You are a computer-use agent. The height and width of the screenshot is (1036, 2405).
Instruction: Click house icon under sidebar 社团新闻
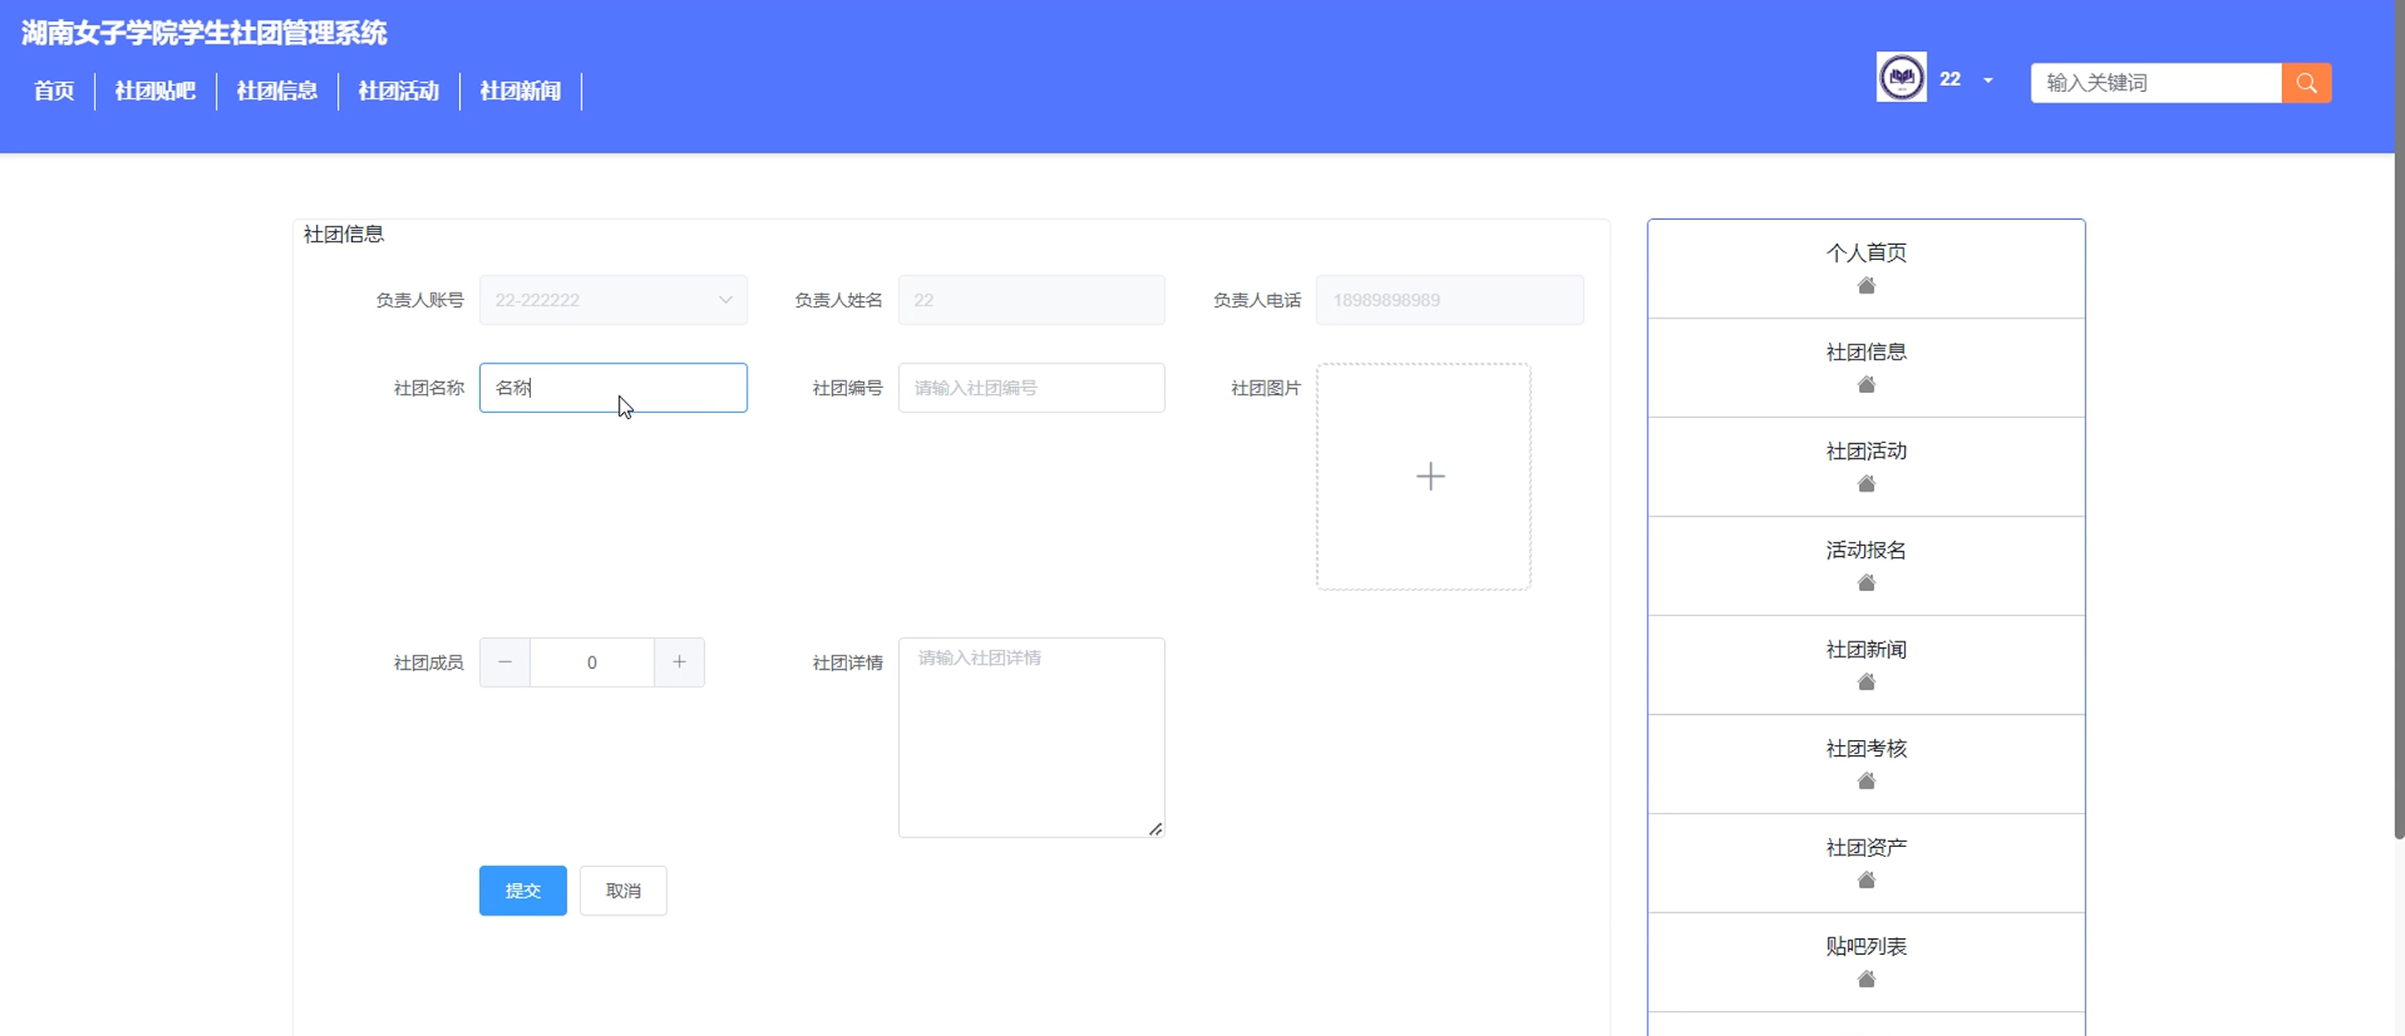point(1866,682)
